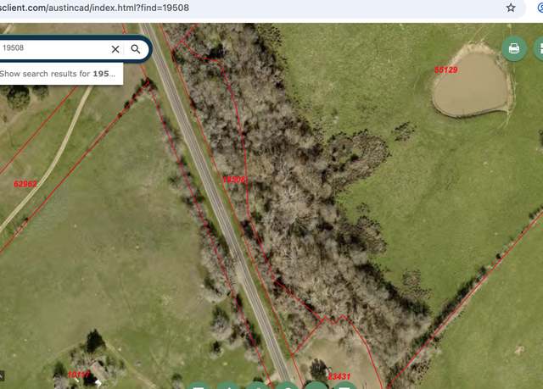The height and width of the screenshot is (389, 543).
Task: Focus the parcel search field containing 19508
Action: coord(55,48)
